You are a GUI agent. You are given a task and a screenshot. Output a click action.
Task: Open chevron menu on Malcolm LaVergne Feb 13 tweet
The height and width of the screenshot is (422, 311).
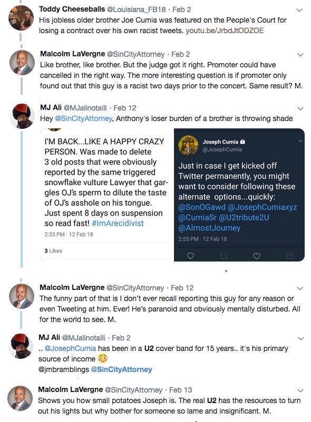click(300, 390)
